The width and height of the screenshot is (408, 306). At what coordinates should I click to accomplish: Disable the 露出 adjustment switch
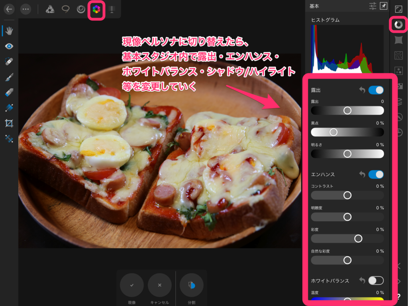[x=376, y=90]
